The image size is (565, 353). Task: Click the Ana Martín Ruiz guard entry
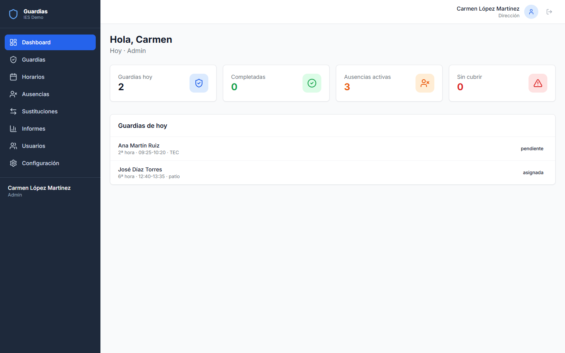[x=139, y=146]
